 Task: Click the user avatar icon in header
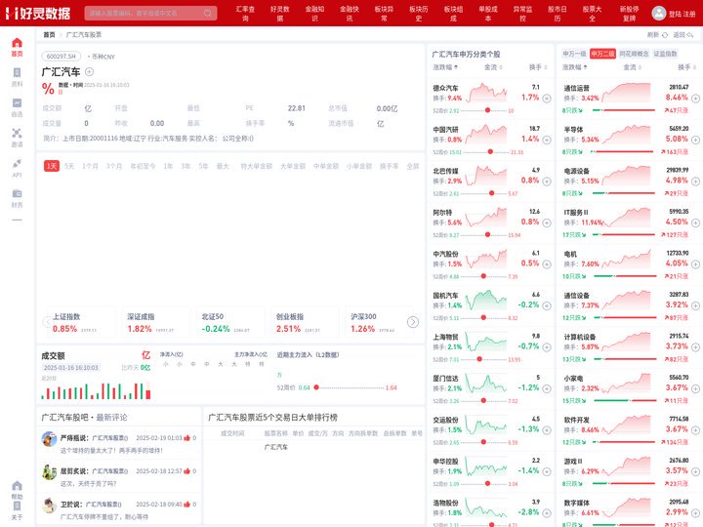pyautogui.click(x=659, y=13)
